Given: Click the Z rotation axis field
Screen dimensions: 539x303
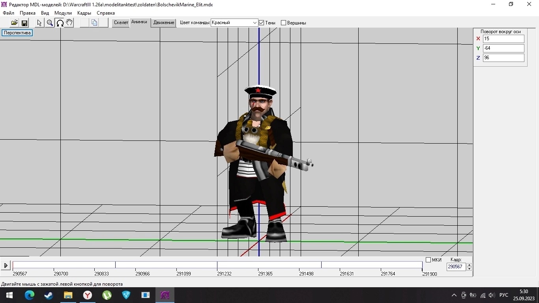Looking at the screenshot, I should pyautogui.click(x=503, y=58).
